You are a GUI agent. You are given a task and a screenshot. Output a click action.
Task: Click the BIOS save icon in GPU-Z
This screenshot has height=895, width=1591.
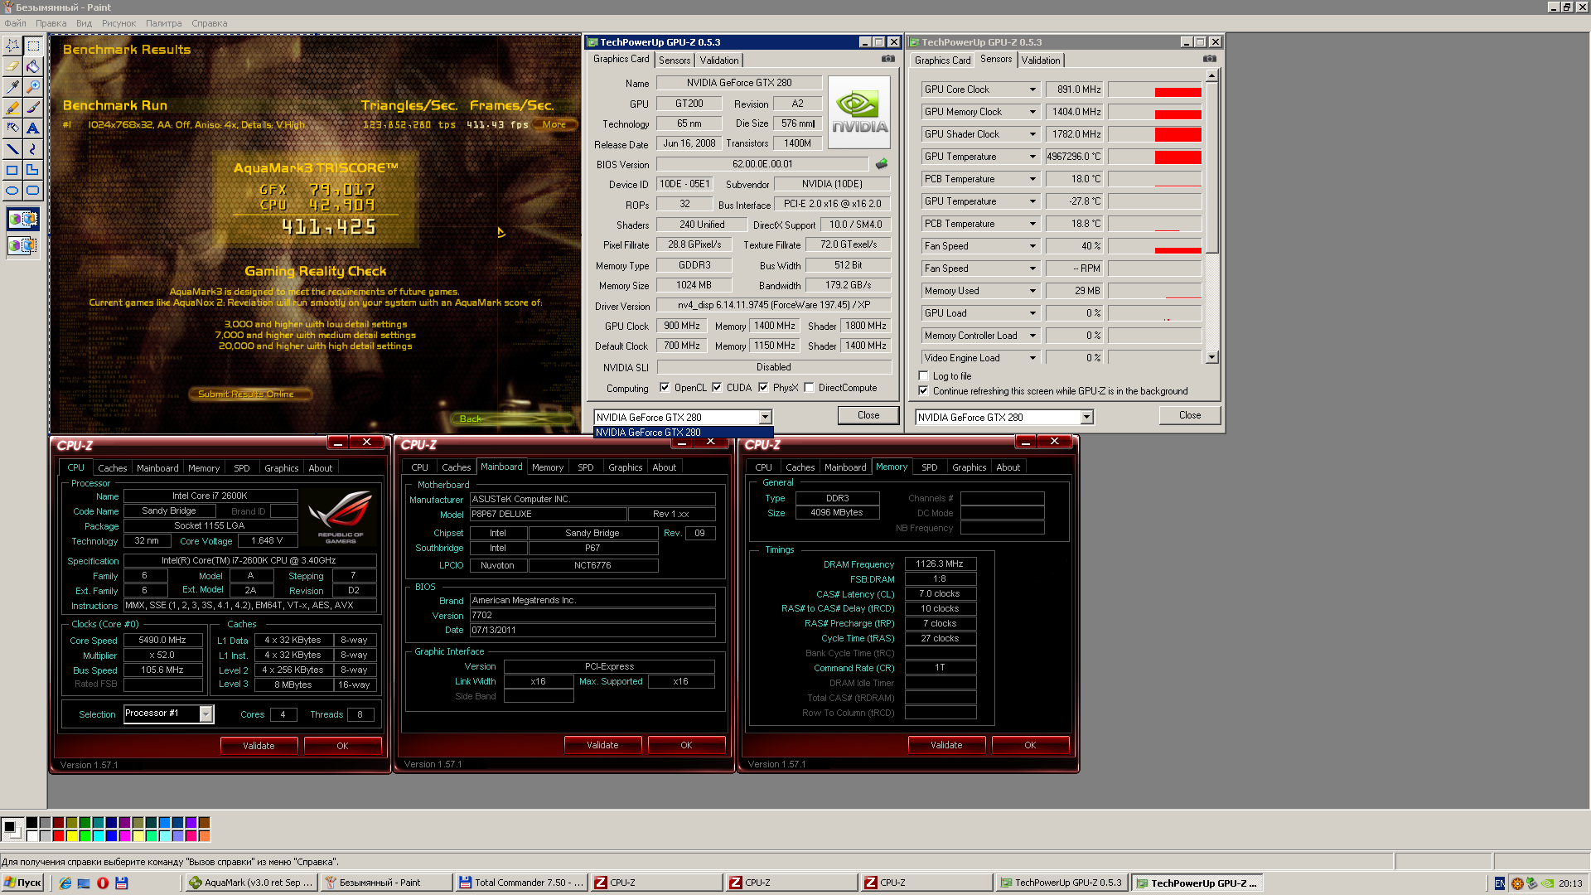(882, 164)
